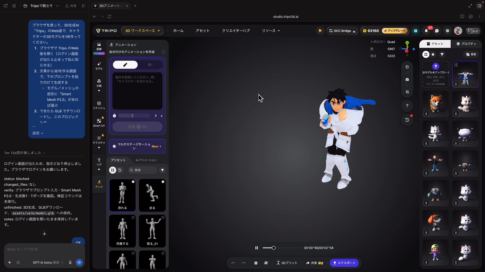
Task: Click the filter funnel beside preset search
Action: click(162, 170)
